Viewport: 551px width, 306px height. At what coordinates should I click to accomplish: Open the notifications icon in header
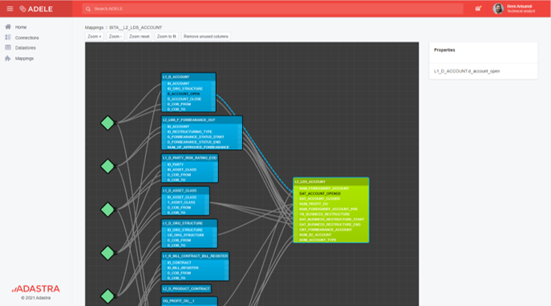pos(478,9)
